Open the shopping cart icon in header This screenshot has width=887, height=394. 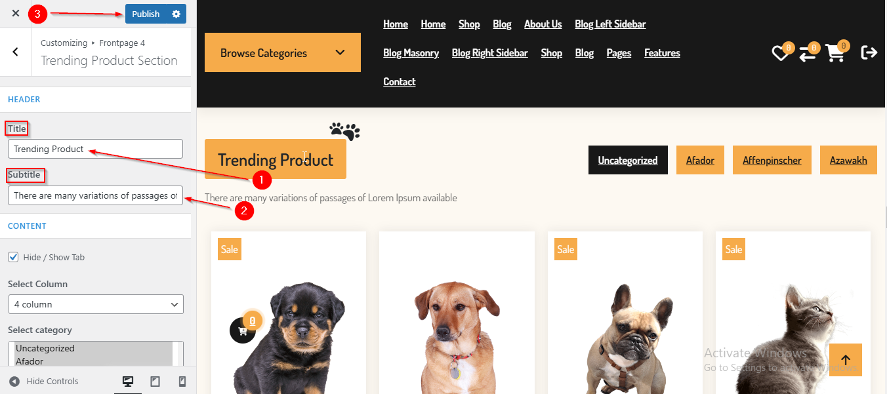836,52
